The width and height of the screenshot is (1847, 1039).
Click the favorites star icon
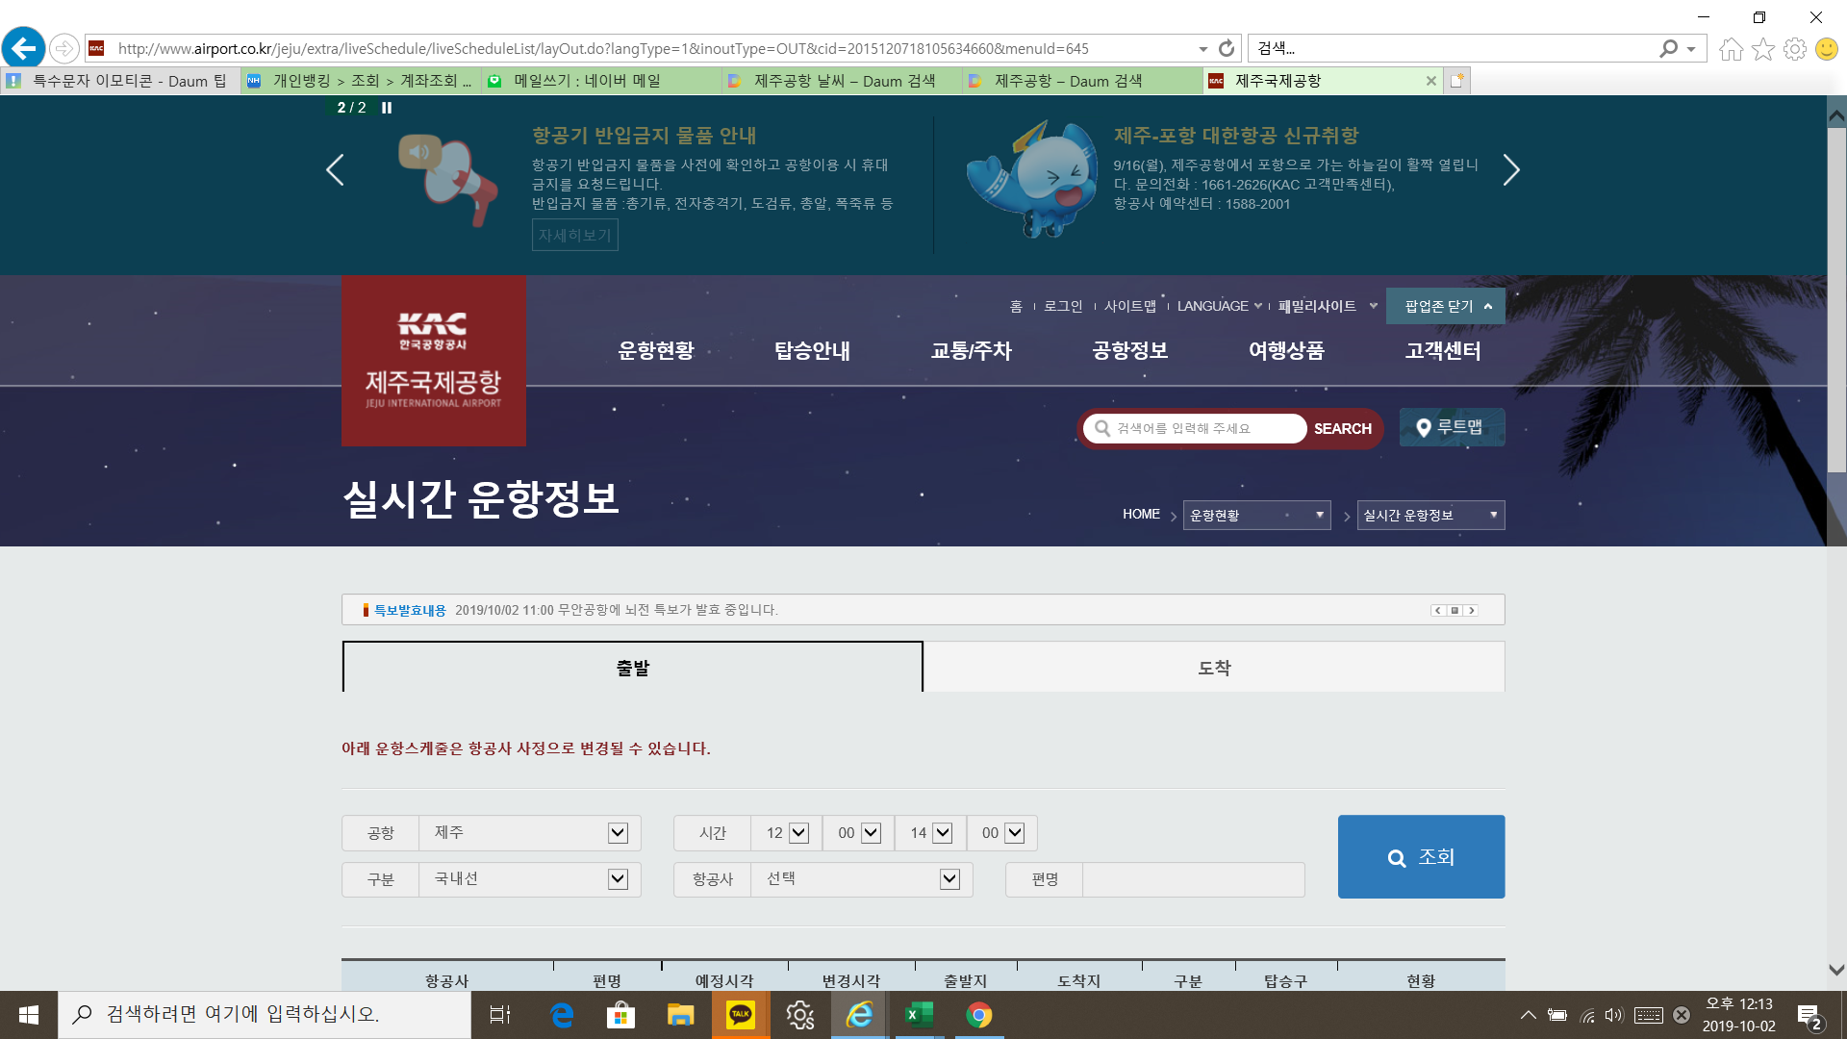point(1762,49)
